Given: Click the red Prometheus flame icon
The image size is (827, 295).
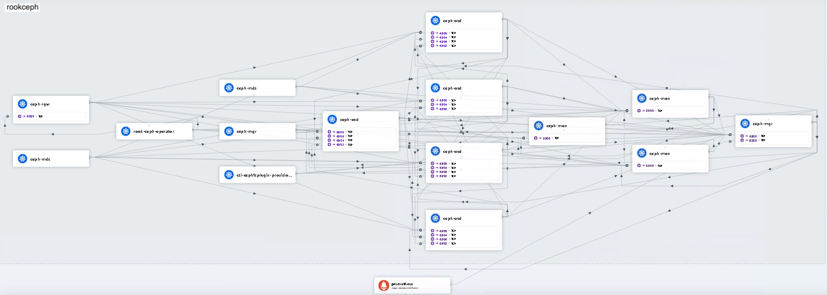Looking at the screenshot, I should click(383, 285).
